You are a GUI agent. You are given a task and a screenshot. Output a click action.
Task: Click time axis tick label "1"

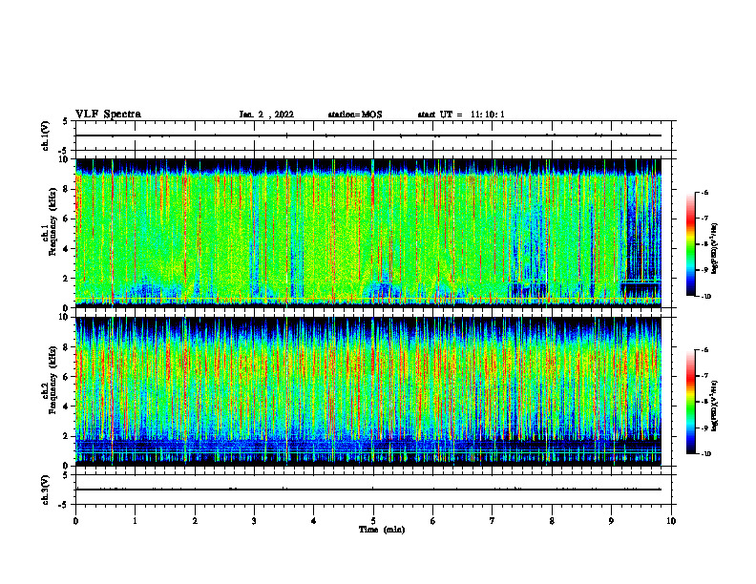(135, 521)
